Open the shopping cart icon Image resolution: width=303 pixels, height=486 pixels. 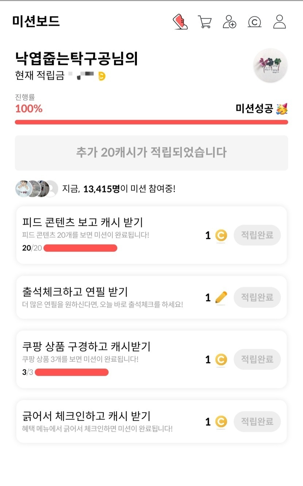pyautogui.click(x=205, y=22)
